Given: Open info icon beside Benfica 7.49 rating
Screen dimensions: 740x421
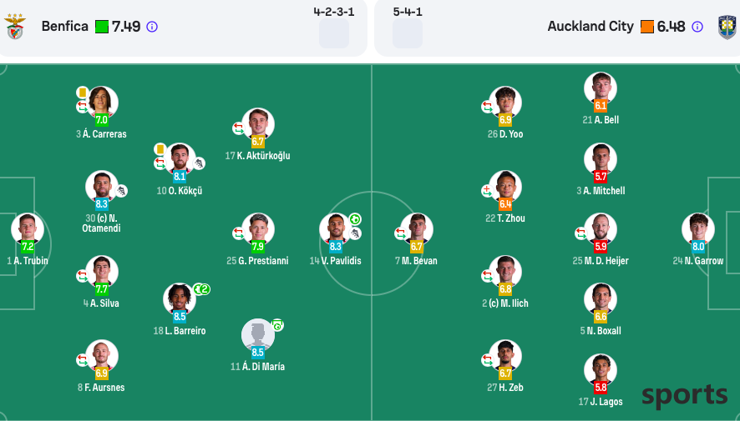Looking at the screenshot, I should (152, 27).
